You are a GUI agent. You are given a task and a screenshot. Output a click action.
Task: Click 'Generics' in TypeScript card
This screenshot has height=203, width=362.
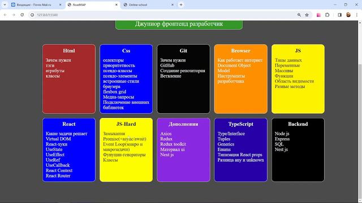click(226, 144)
